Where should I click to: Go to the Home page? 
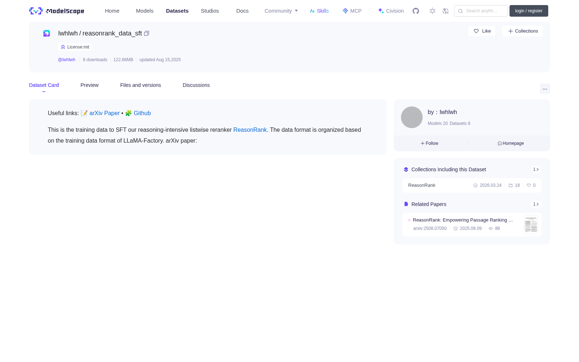pyautogui.click(x=112, y=11)
